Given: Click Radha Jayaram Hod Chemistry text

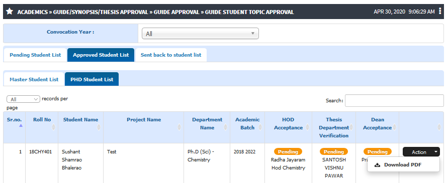Looking at the screenshot, I should coord(288,163).
